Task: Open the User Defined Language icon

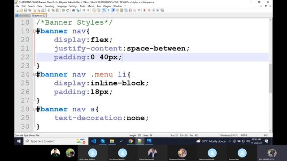Action: [117, 10]
